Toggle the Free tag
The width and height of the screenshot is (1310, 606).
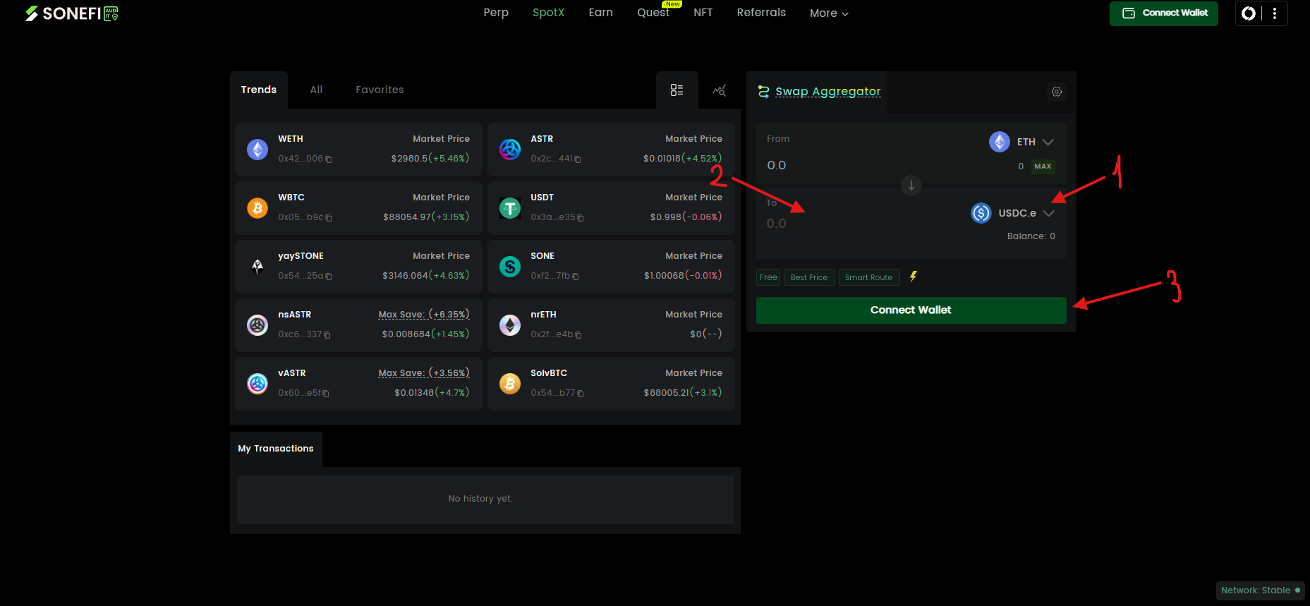pos(768,277)
